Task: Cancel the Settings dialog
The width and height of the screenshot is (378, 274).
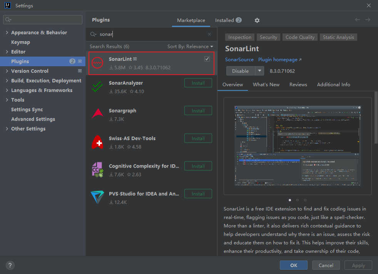Action: (x=326, y=265)
